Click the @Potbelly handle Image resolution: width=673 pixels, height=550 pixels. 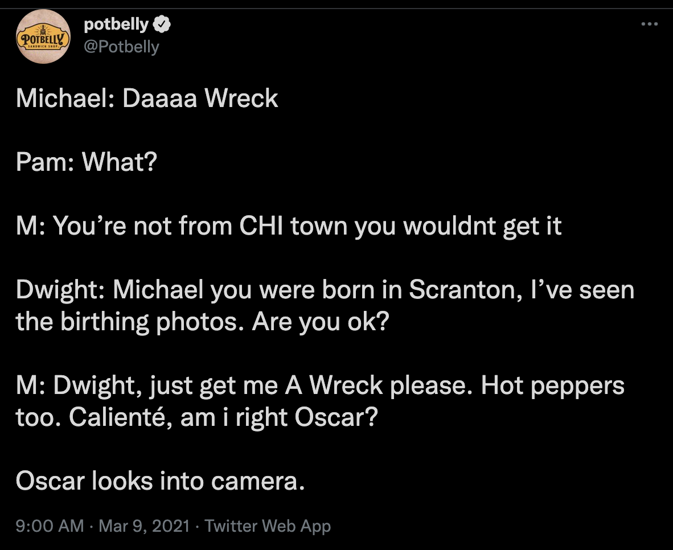pos(121,47)
